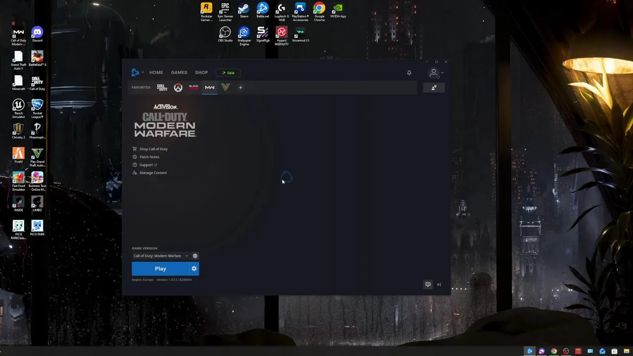
Task: Open Patch Notes link
Action: 146,157
